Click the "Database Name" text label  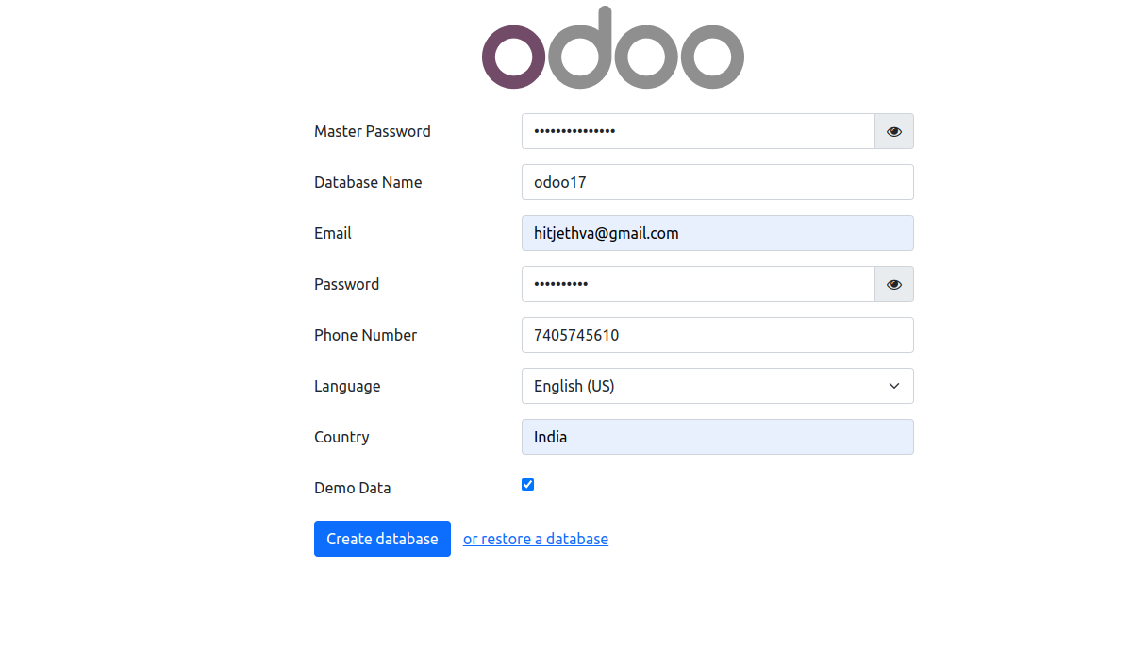368,182
